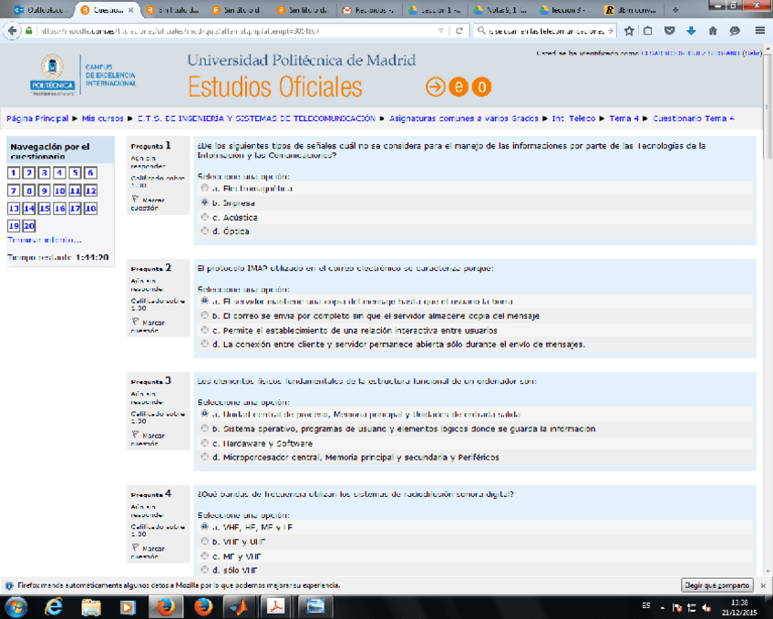Image resolution: width=773 pixels, height=619 pixels.
Task: Open the Firefox hamburger menu
Action: pos(759,30)
